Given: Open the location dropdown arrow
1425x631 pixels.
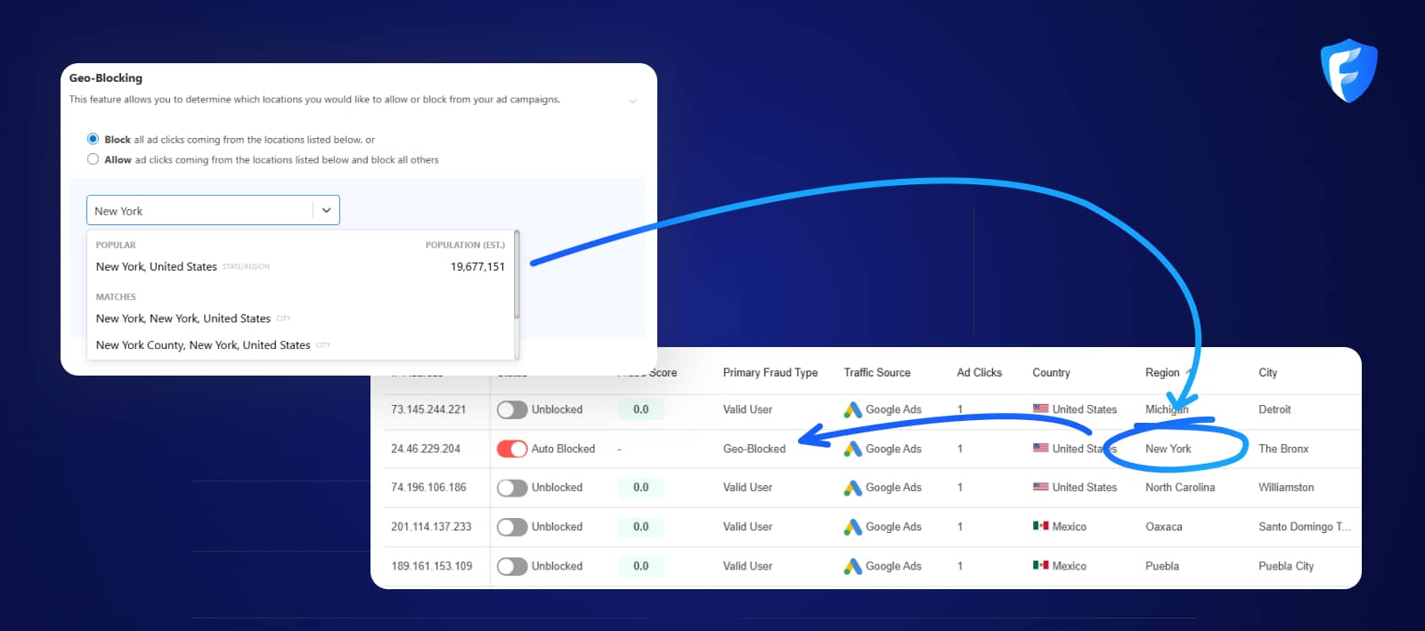Looking at the screenshot, I should pyautogui.click(x=326, y=211).
